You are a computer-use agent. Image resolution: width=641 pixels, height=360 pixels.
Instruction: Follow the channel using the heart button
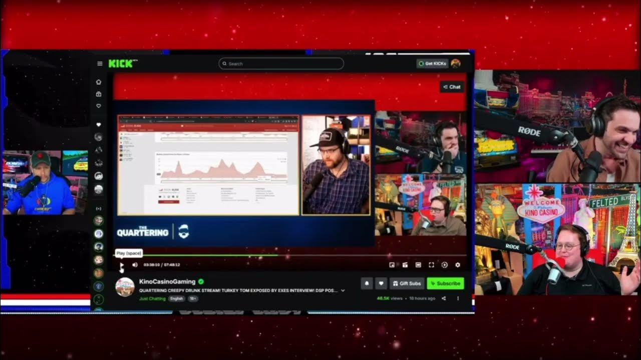pos(381,283)
